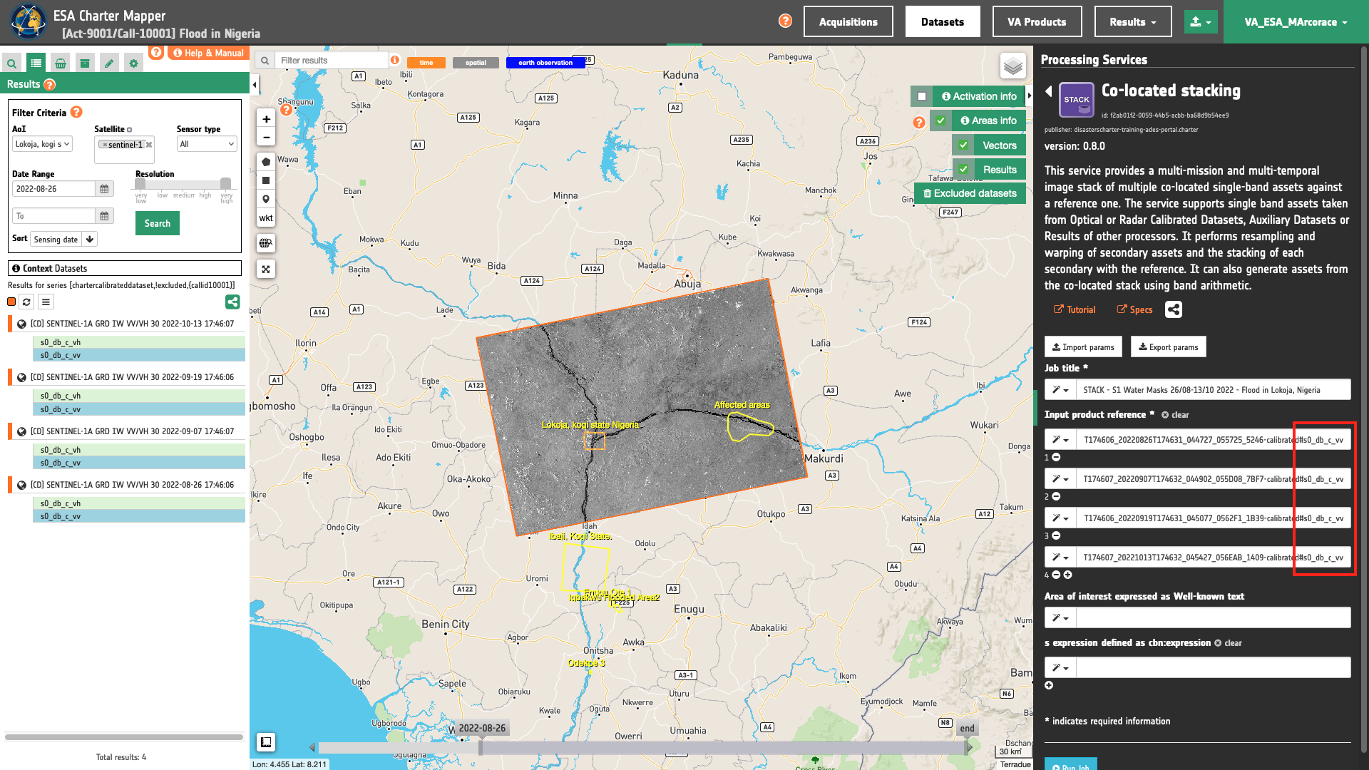
Task: Toggle the earth observation filter tag
Action: 545,63
